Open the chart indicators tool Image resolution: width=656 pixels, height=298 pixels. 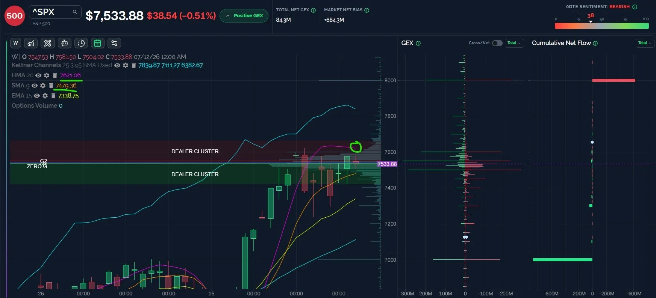click(x=31, y=43)
